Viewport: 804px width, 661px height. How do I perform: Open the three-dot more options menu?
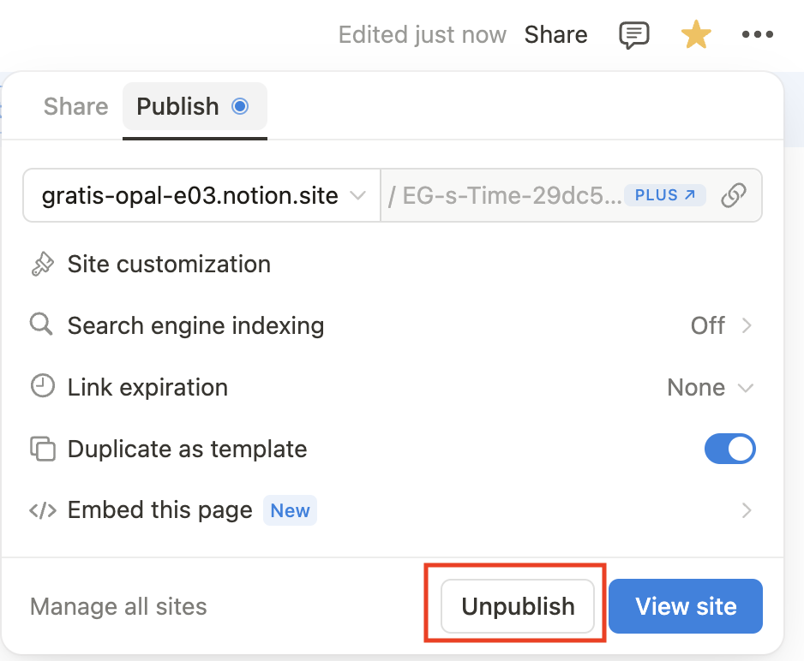point(758,35)
